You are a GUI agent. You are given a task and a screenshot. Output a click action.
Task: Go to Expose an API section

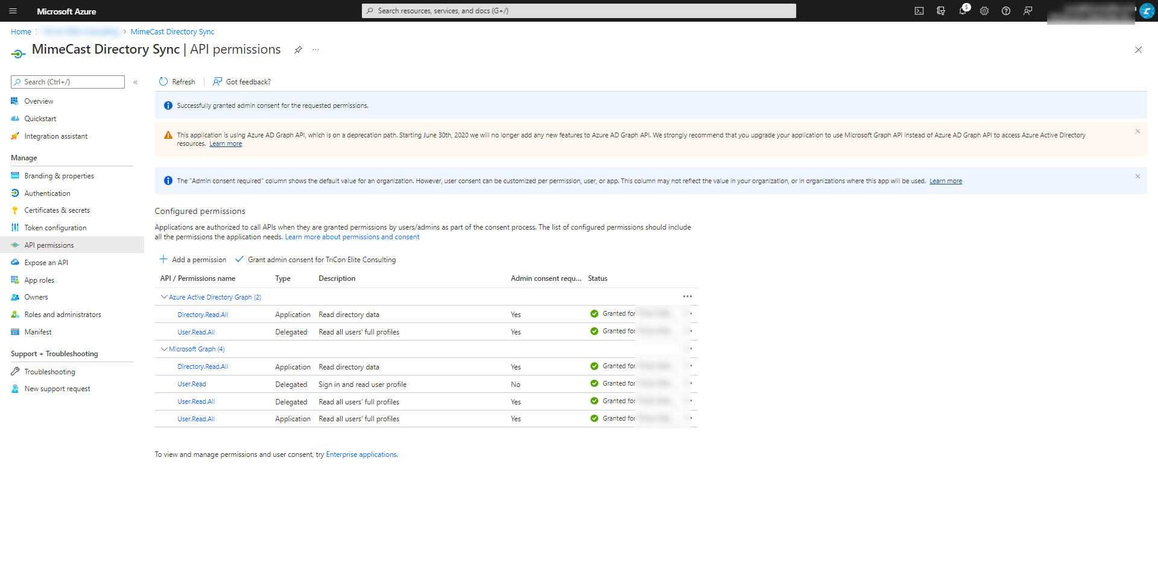(46, 263)
